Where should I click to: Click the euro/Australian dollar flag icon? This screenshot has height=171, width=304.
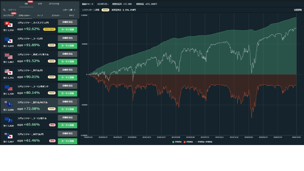tap(9, 119)
